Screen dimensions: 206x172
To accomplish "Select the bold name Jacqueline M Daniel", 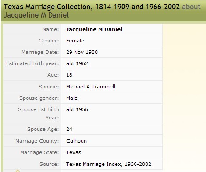I will (94, 29).
